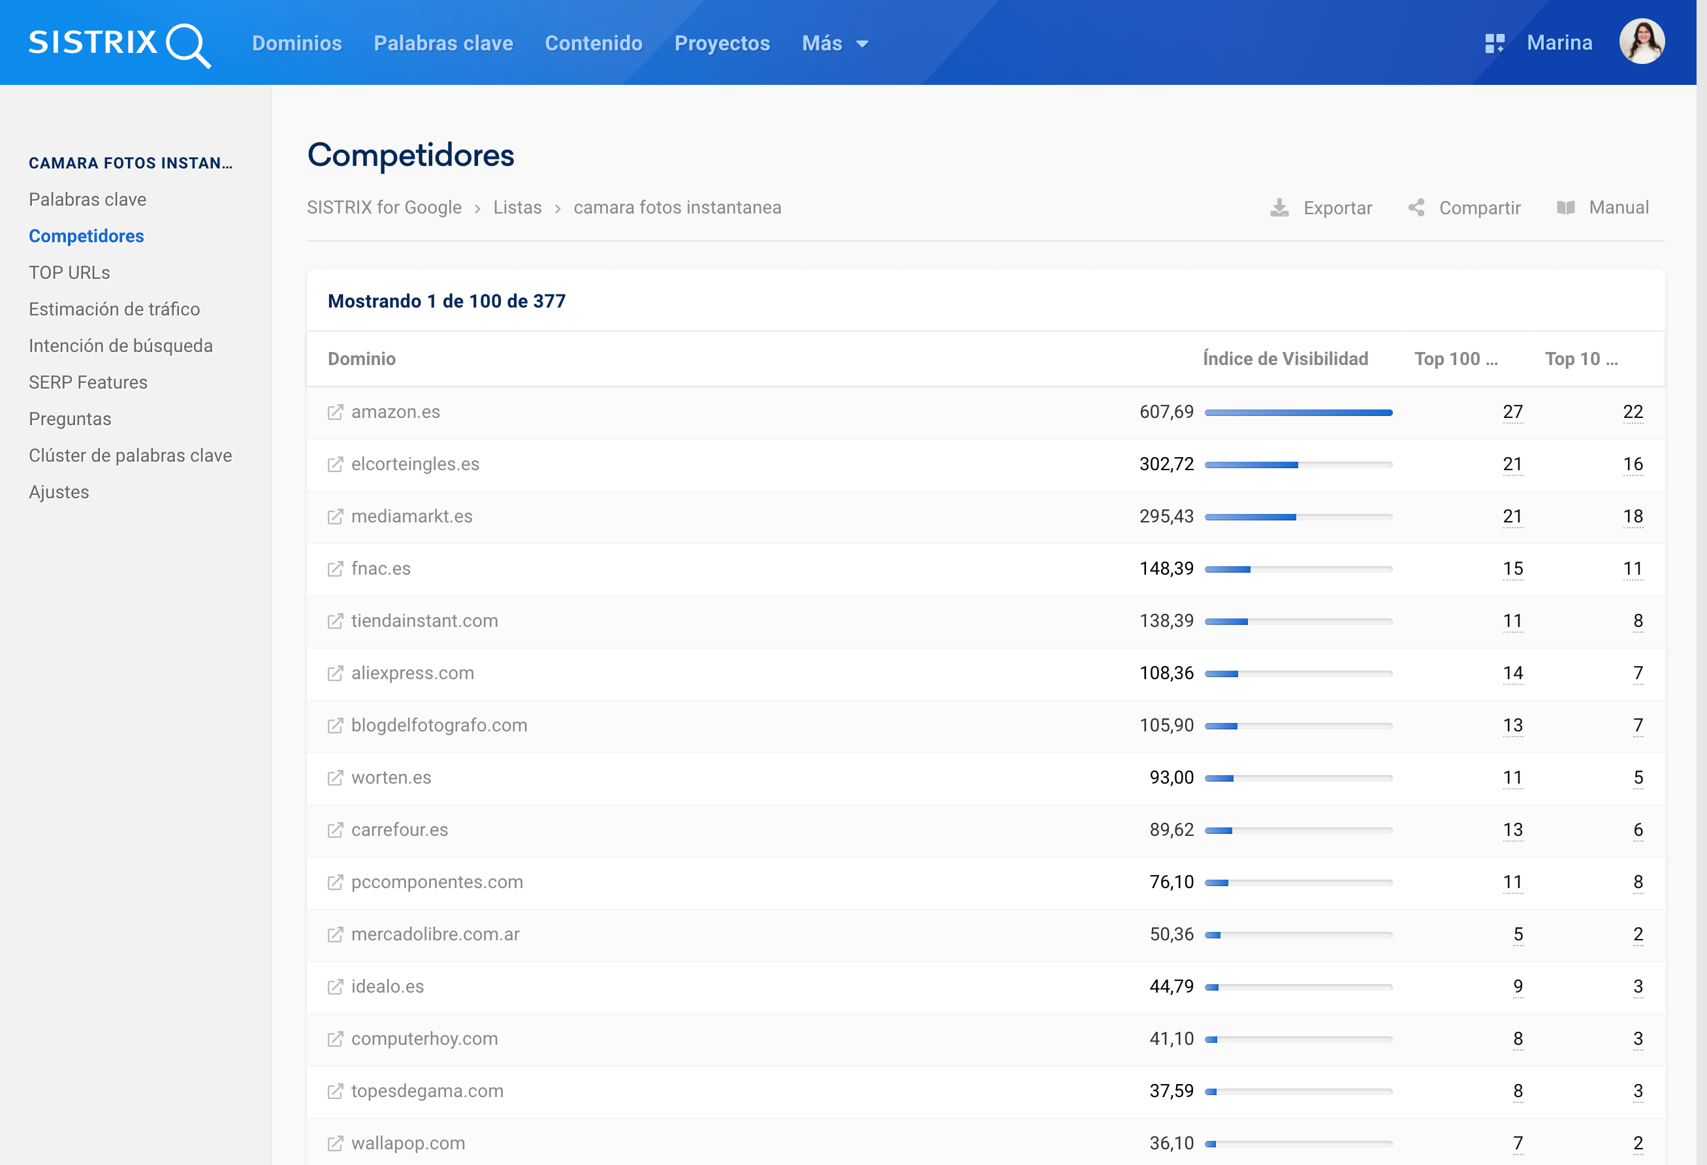1707x1165 pixels.
Task: Open SERP Features sidebar item
Action: (x=88, y=382)
